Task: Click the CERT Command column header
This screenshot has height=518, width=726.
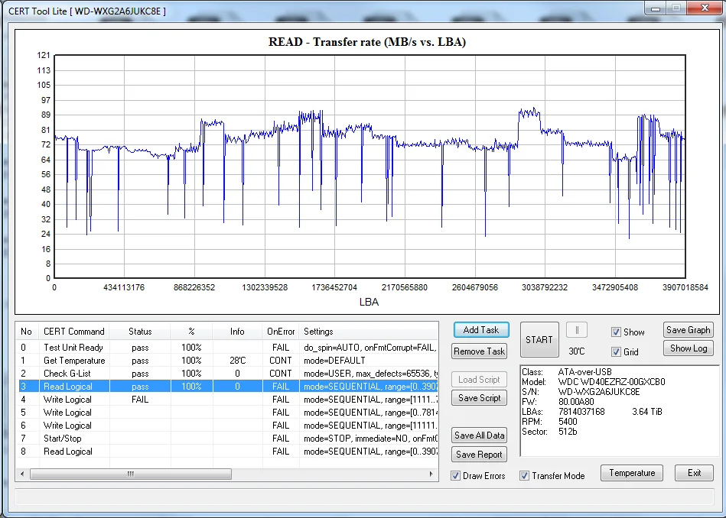Action: tap(73, 332)
